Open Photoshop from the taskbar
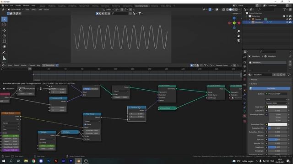 point(49,161)
